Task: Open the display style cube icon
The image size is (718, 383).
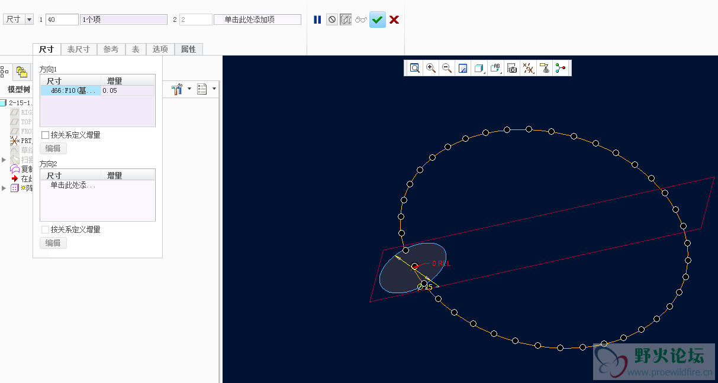Action: tap(479, 68)
